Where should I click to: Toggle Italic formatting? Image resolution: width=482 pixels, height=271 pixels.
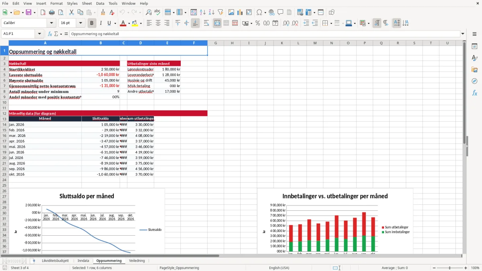point(101,23)
